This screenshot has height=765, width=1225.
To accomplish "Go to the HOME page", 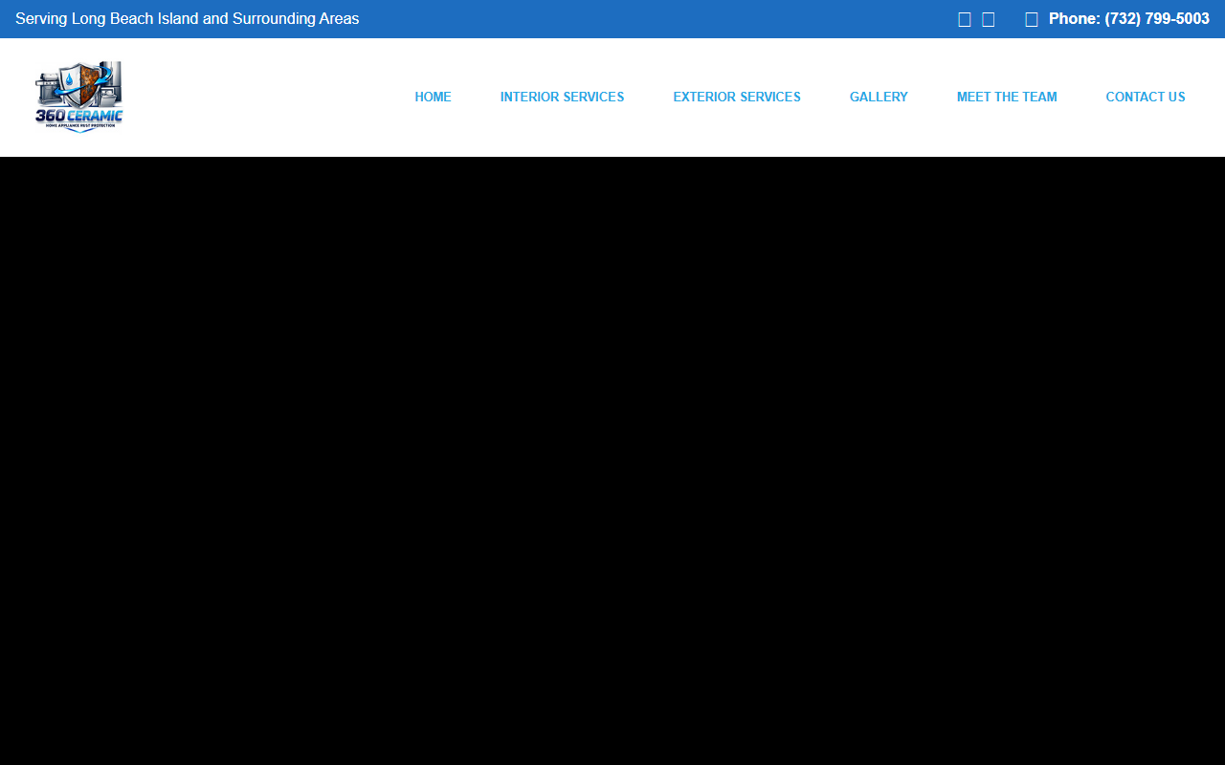I will click(x=433, y=97).
